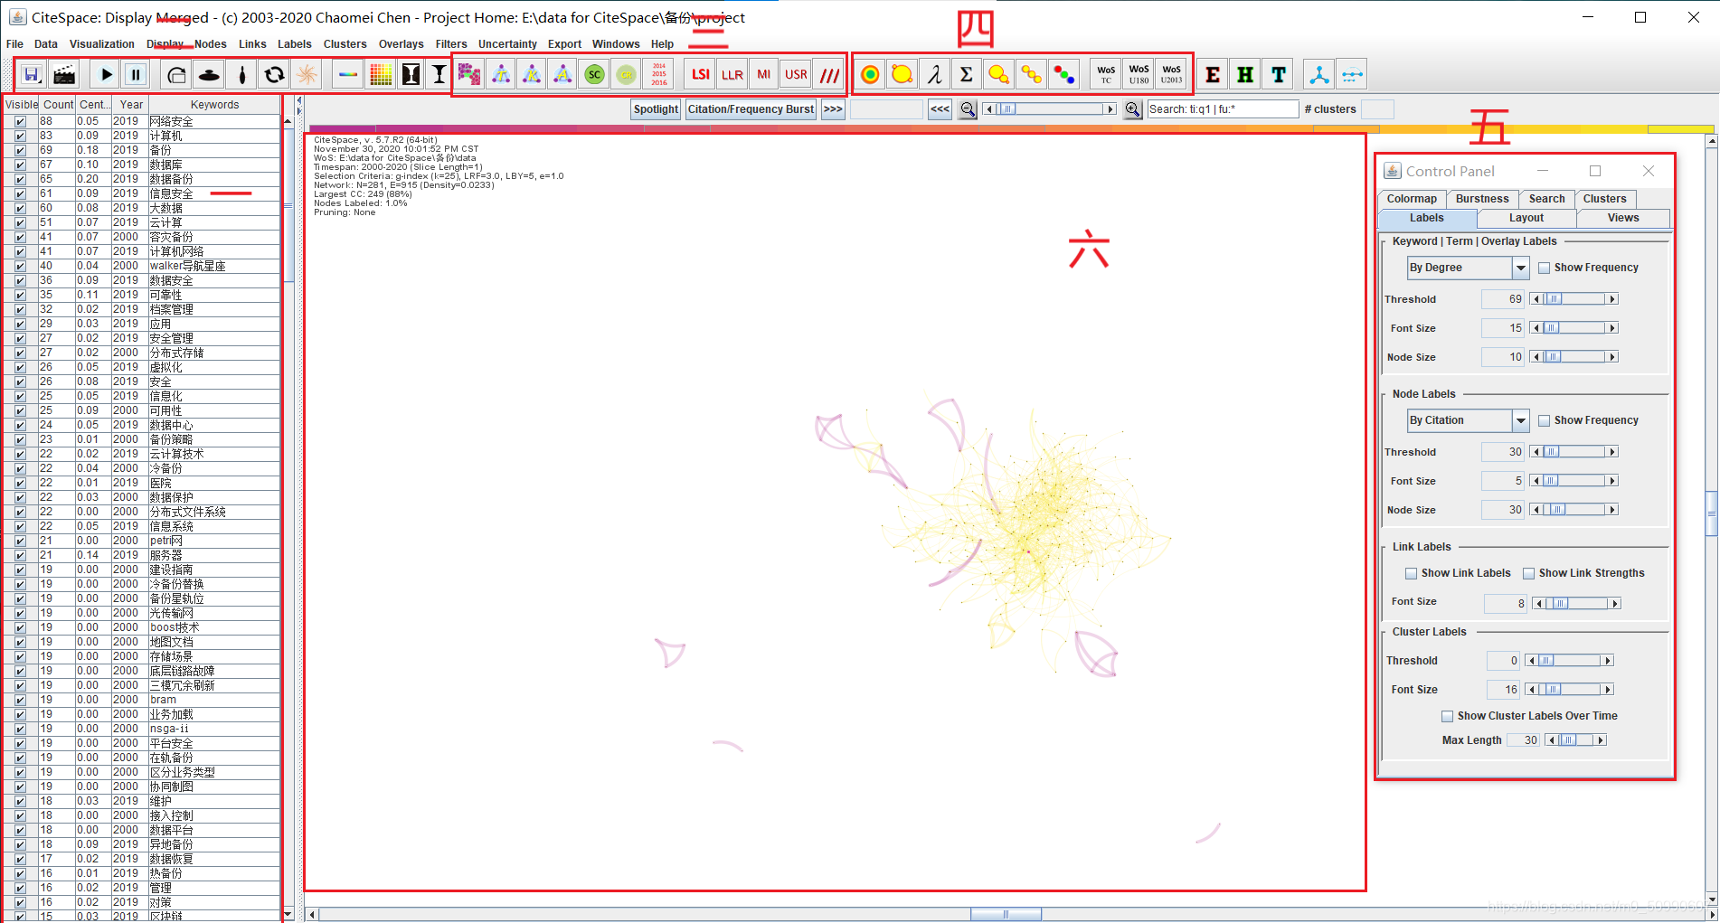Uncheck visibility for 计算机 keyword row
The height and width of the screenshot is (923, 1720).
[20, 136]
